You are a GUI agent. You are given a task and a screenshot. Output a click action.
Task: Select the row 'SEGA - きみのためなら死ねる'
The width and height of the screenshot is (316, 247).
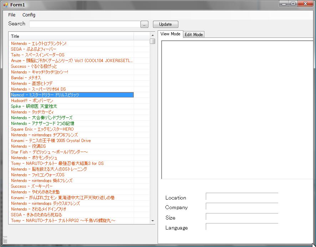pyautogui.click(x=72, y=215)
